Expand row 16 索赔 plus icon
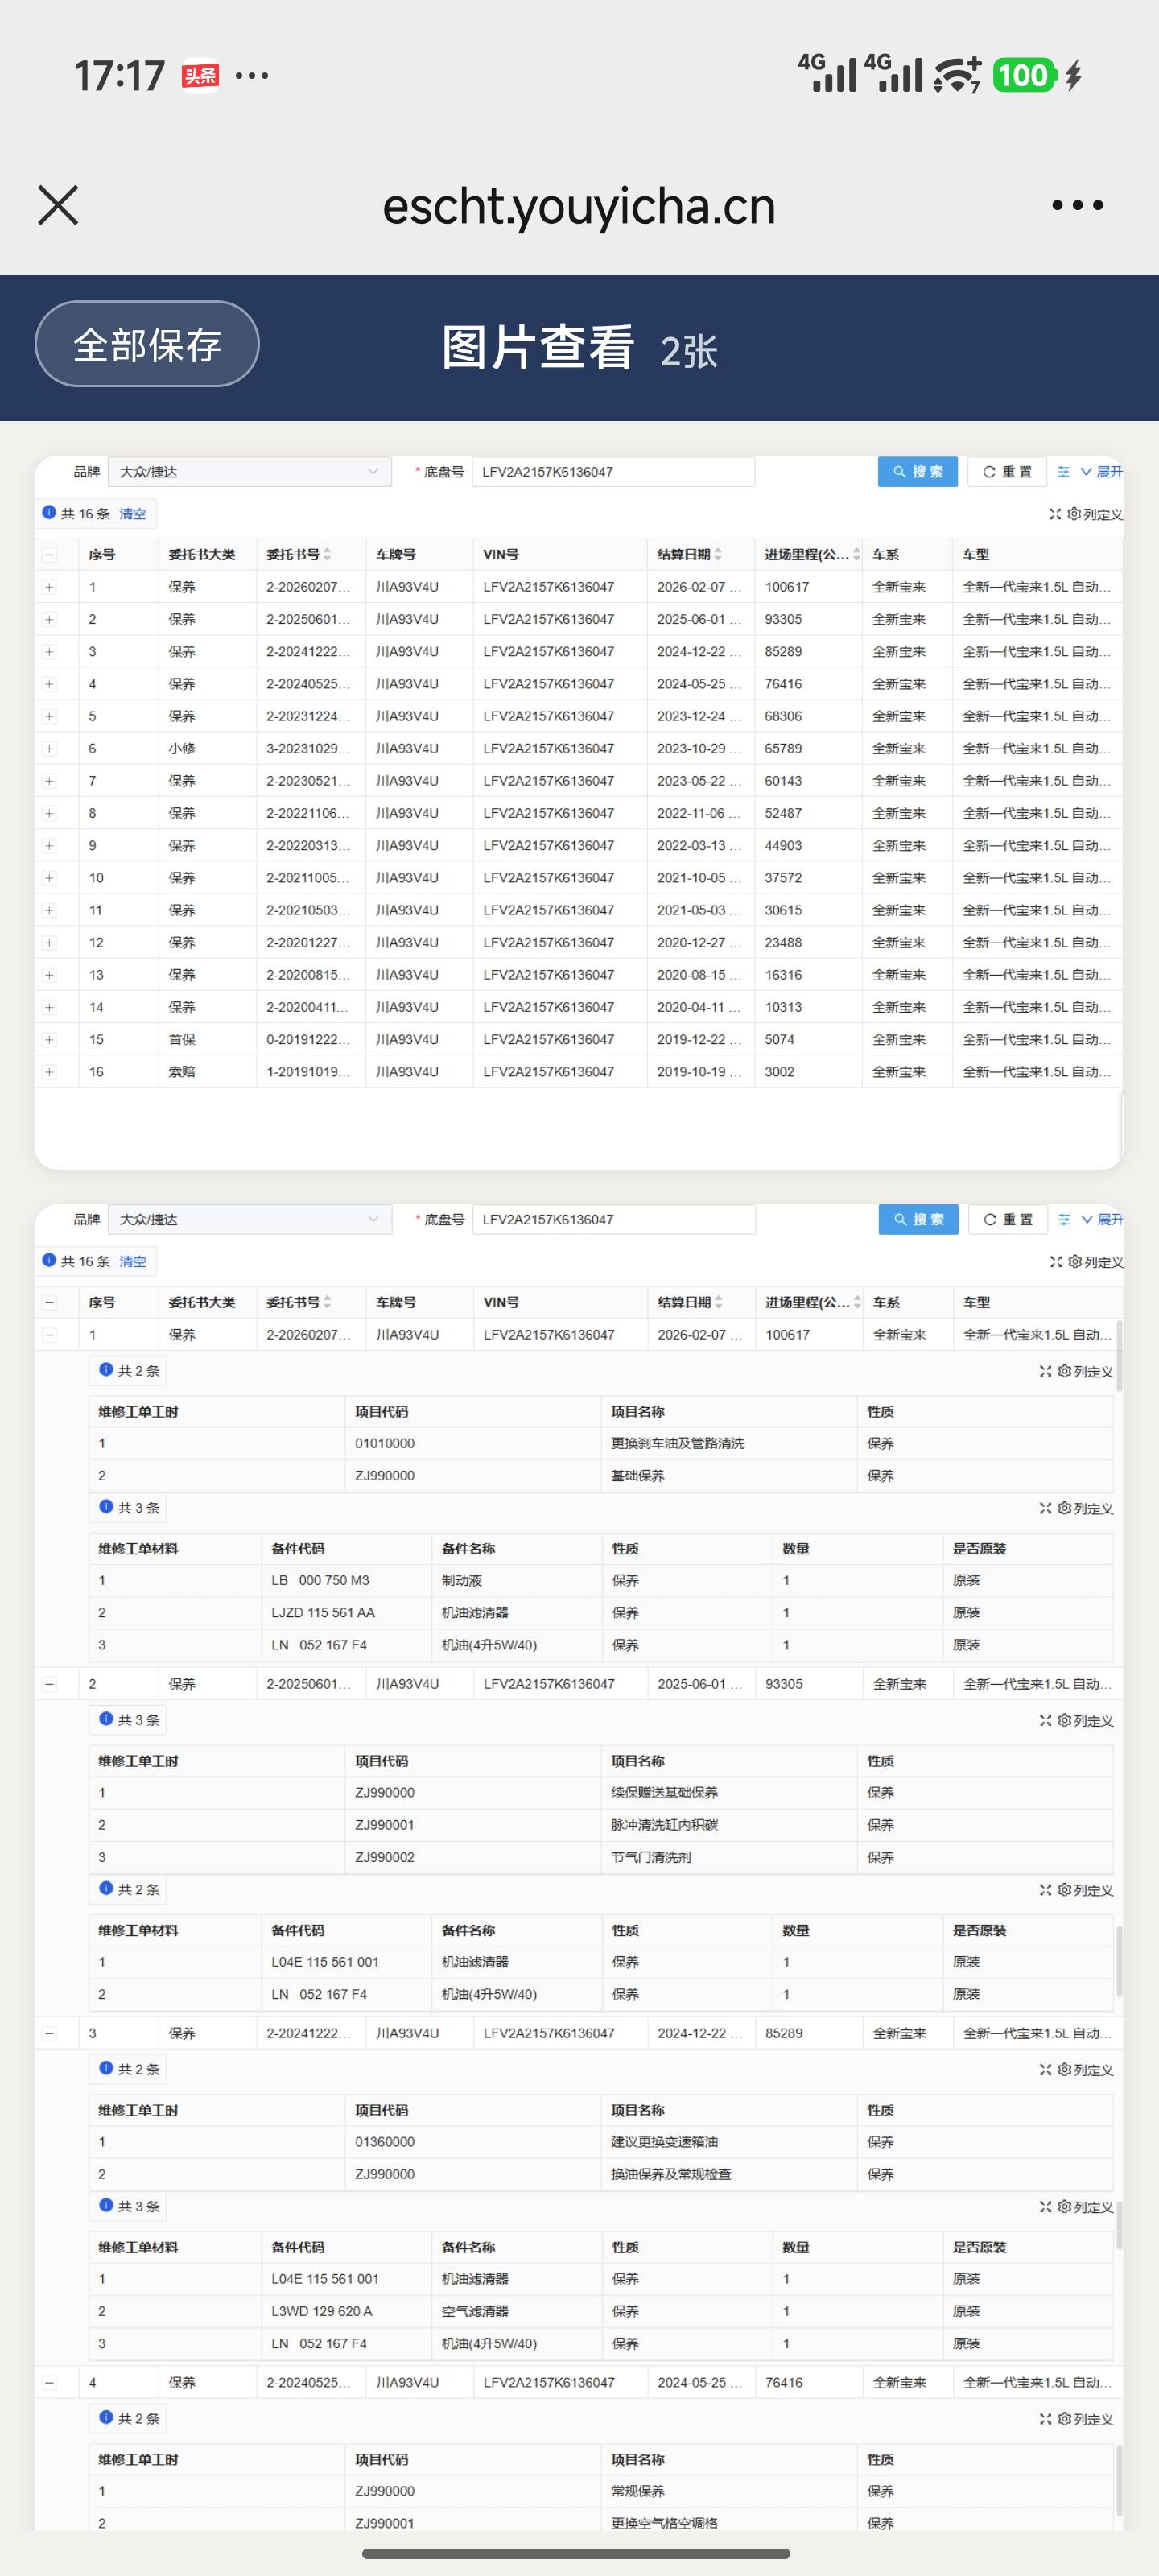This screenshot has height=2576, width=1159. pos(49,1072)
